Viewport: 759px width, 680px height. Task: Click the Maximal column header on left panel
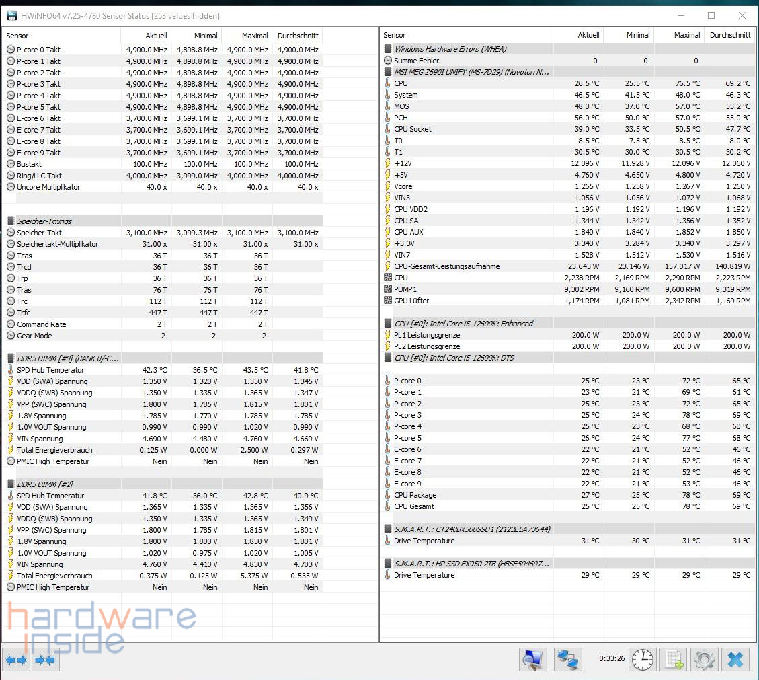pos(254,36)
